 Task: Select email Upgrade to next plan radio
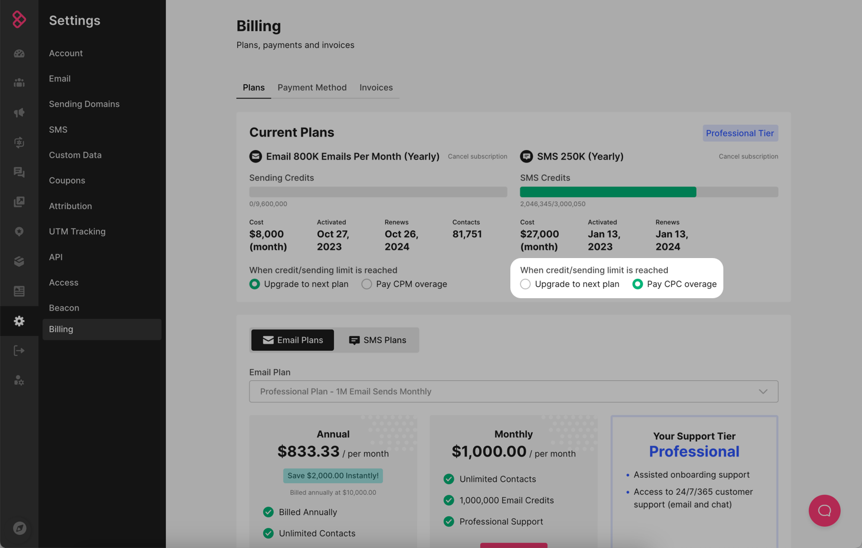[x=255, y=284]
